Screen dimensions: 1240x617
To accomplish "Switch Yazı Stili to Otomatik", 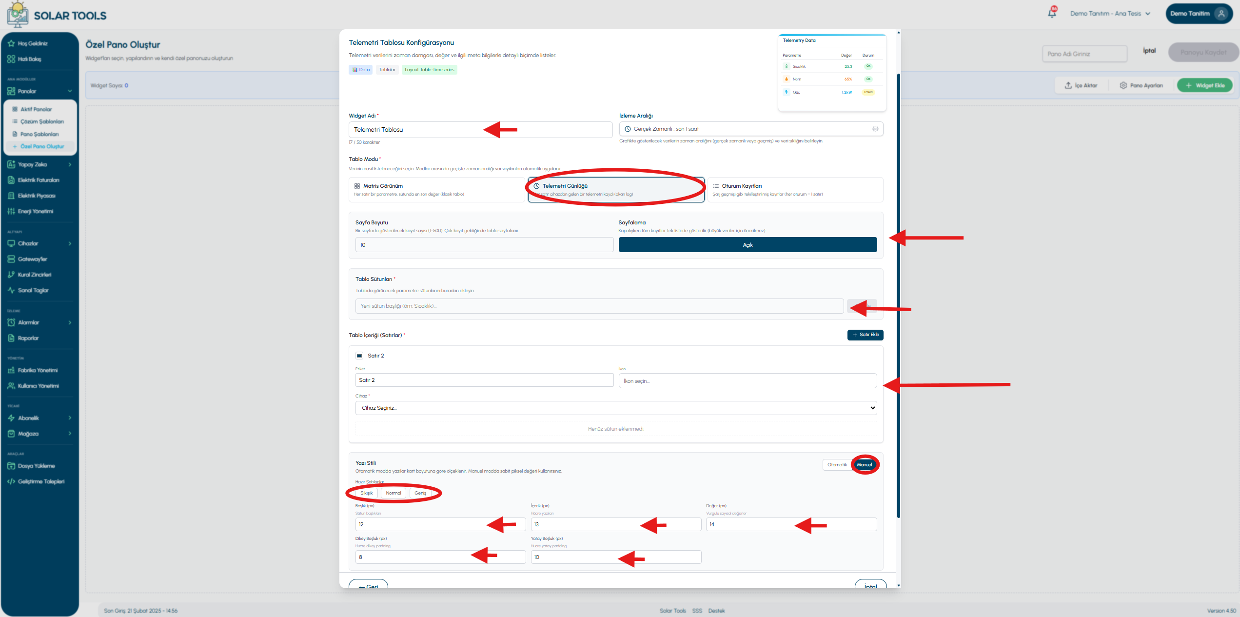I will 837,465.
